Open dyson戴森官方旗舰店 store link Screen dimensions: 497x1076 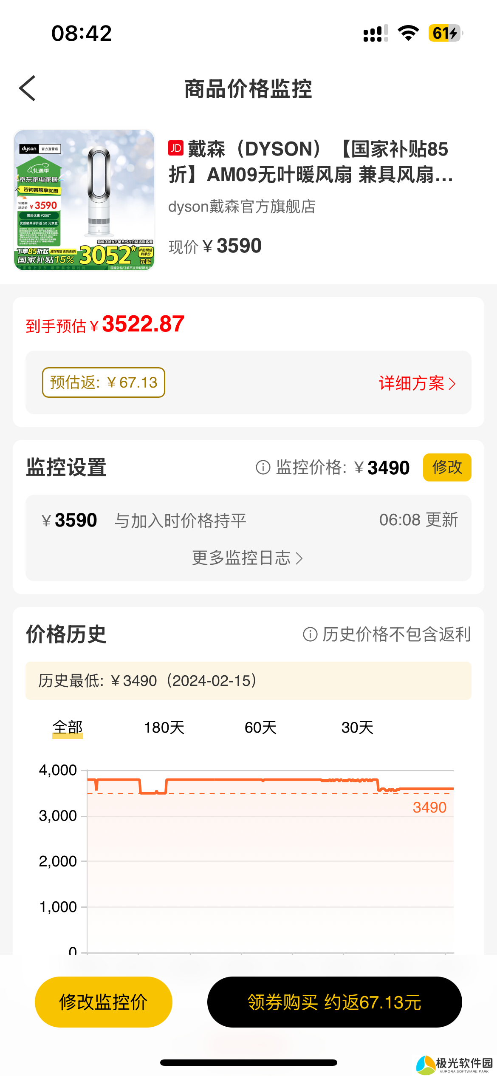pyautogui.click(x=242, y=207)
